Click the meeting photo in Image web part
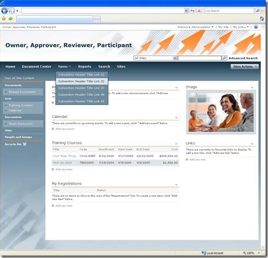Image resolution: width=268 pixels, height=258 pixels. [221, 112]
